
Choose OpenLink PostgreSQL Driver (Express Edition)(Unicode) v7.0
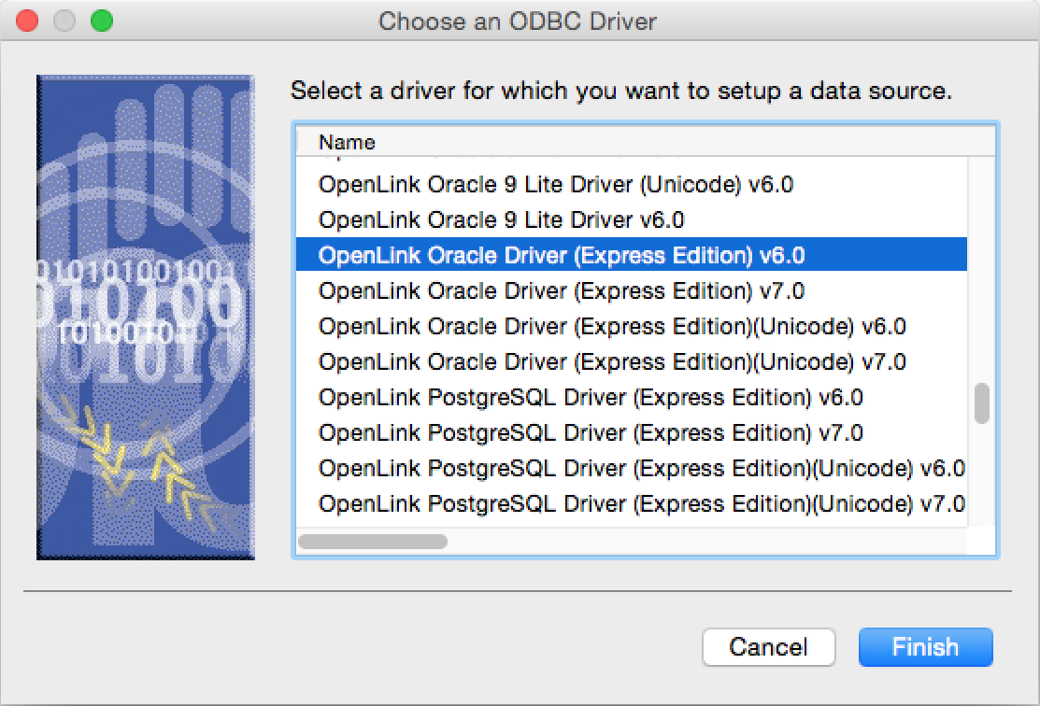632,503
